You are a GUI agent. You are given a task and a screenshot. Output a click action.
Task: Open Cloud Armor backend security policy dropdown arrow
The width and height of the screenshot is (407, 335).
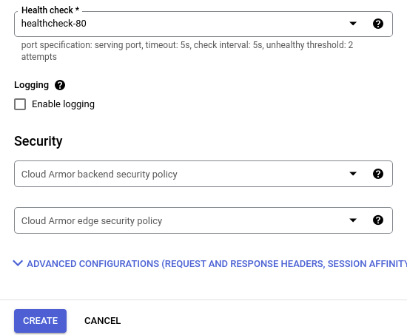(353, 174)
